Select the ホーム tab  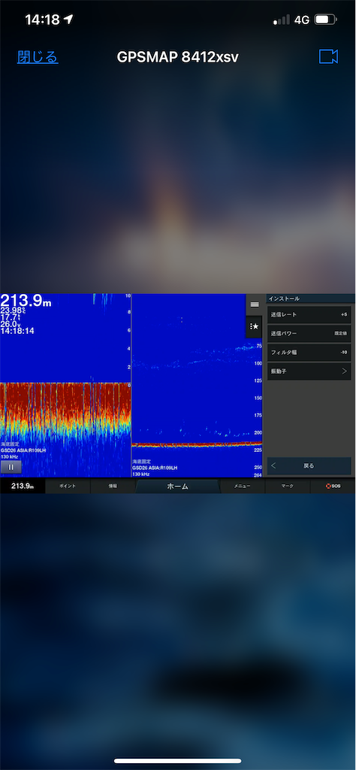pyautogui.click(x=177, y=487)
